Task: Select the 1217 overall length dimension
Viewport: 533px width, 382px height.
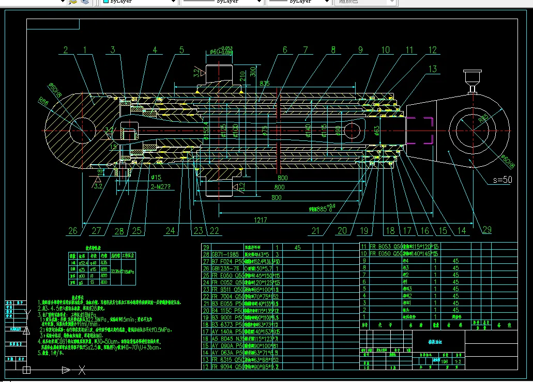Action: [261, 220]
